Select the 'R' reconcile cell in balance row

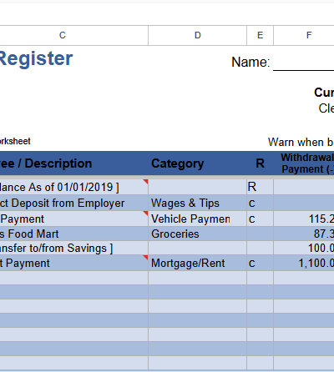tap(260, 187)
